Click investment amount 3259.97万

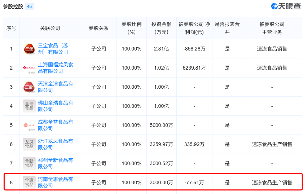162,144
